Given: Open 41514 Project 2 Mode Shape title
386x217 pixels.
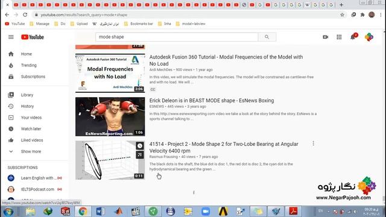Looking at the screenshot, I should coord(224,147).
